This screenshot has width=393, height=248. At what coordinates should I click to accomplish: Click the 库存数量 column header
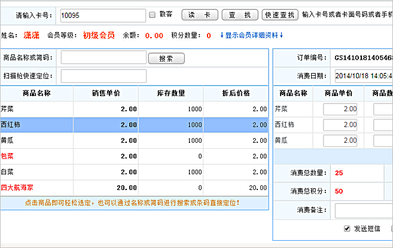(171, 93)
